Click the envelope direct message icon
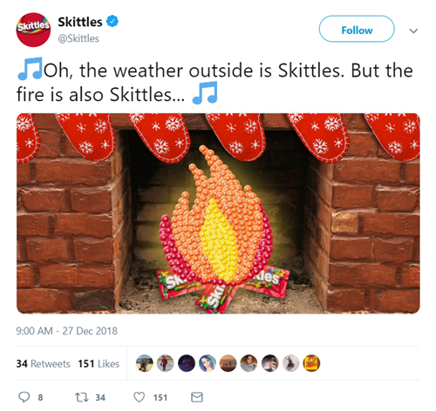The image size is (436, 411). pyautogui.click(x=197, y=397)
